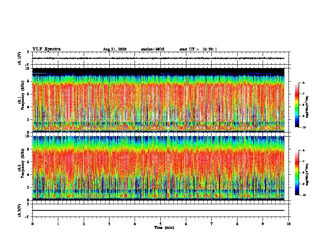Click the time axis tick label "1"

click(58, 224)
